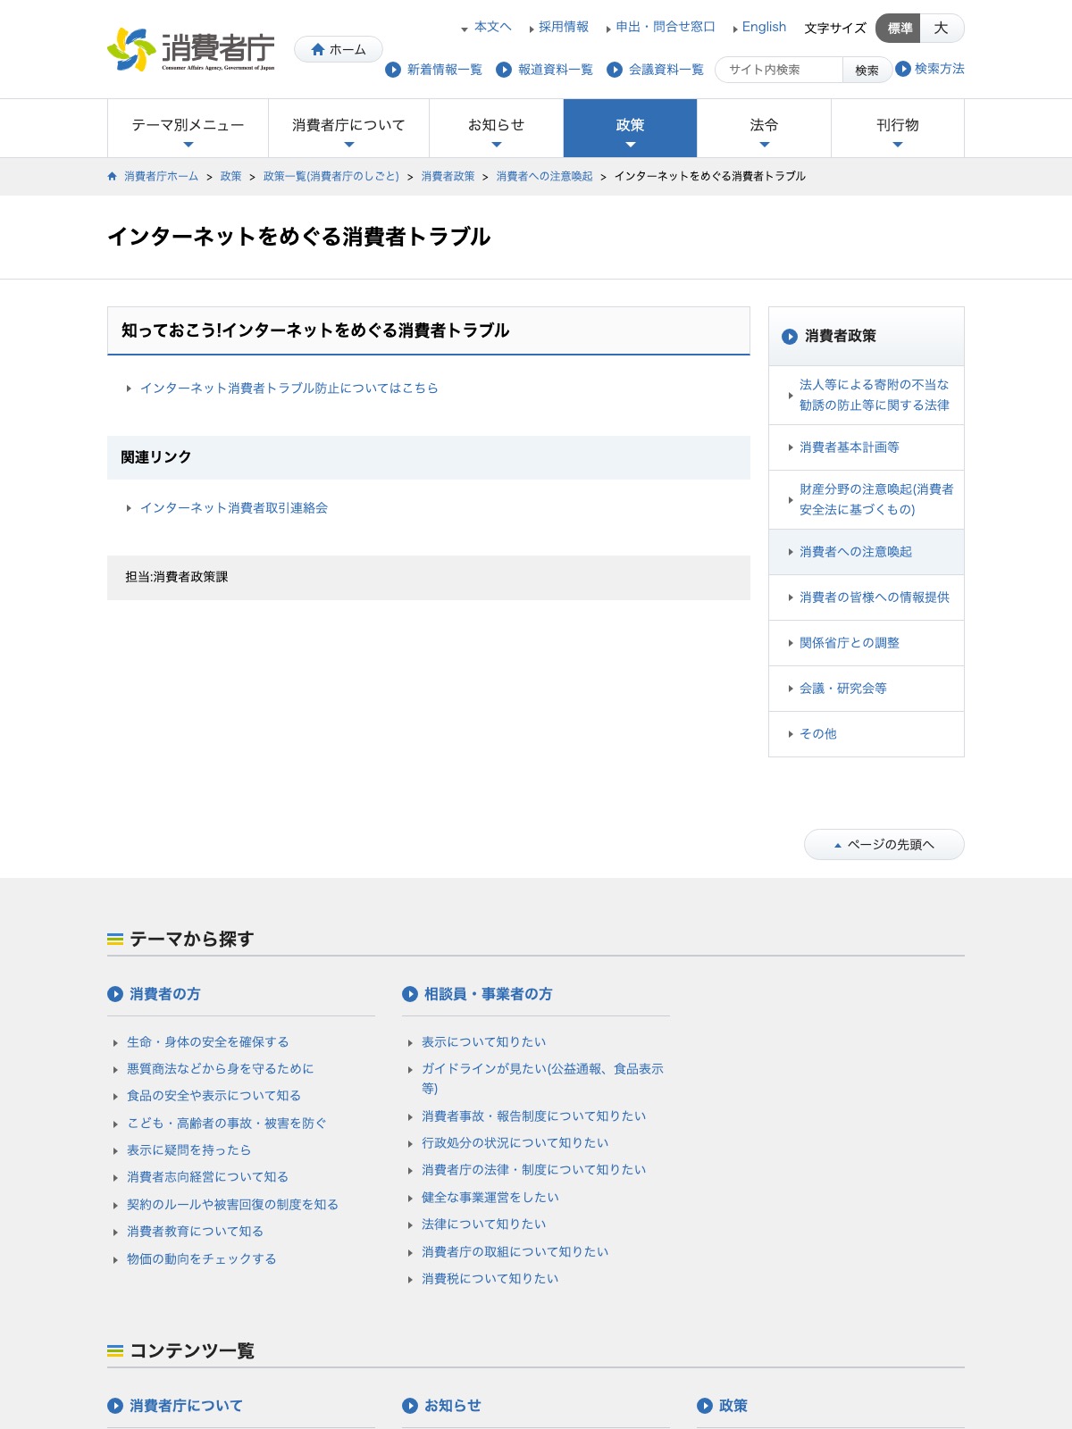Click the circle icon beside 消費者の方
The image size is (1072, 1429).
(115, 994)
